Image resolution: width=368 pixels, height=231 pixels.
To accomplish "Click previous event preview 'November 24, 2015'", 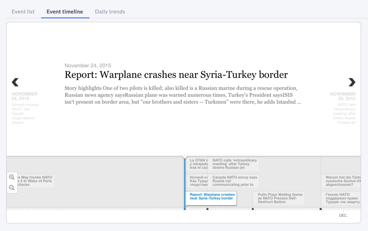I will point(25,108).
